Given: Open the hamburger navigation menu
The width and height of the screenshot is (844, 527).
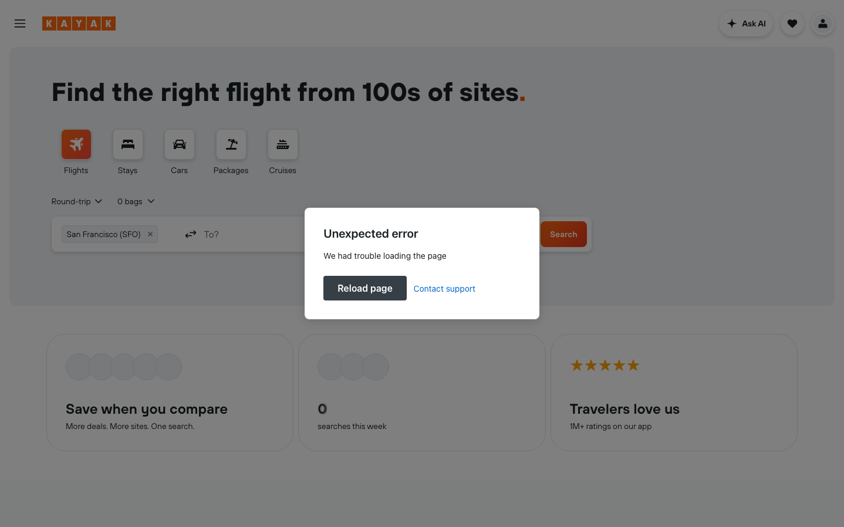Looking at the screenshot, I should point(19,23).
